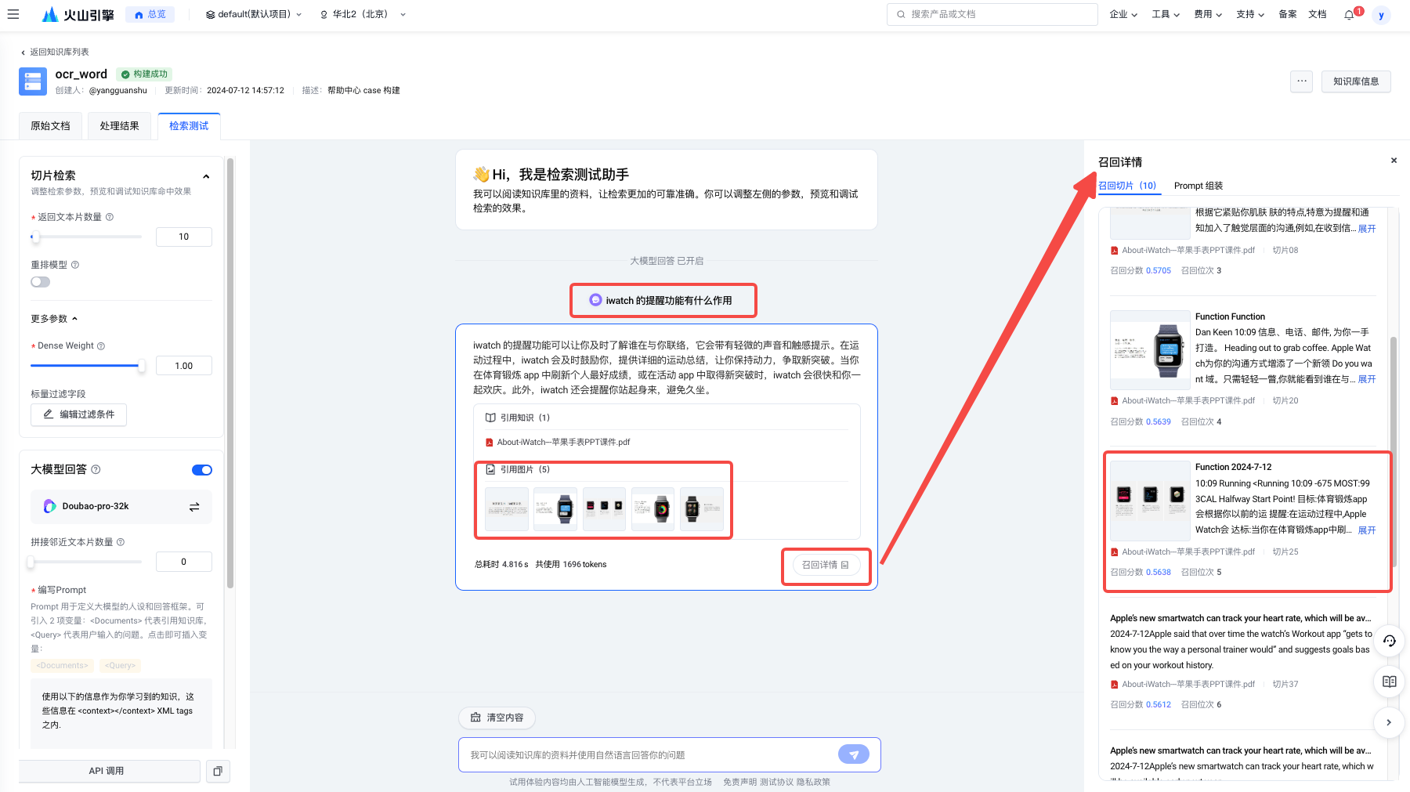Open the 工具 menu
Screen dimensions: 1410x792
pyautogui.click(x=1166, y=14)
